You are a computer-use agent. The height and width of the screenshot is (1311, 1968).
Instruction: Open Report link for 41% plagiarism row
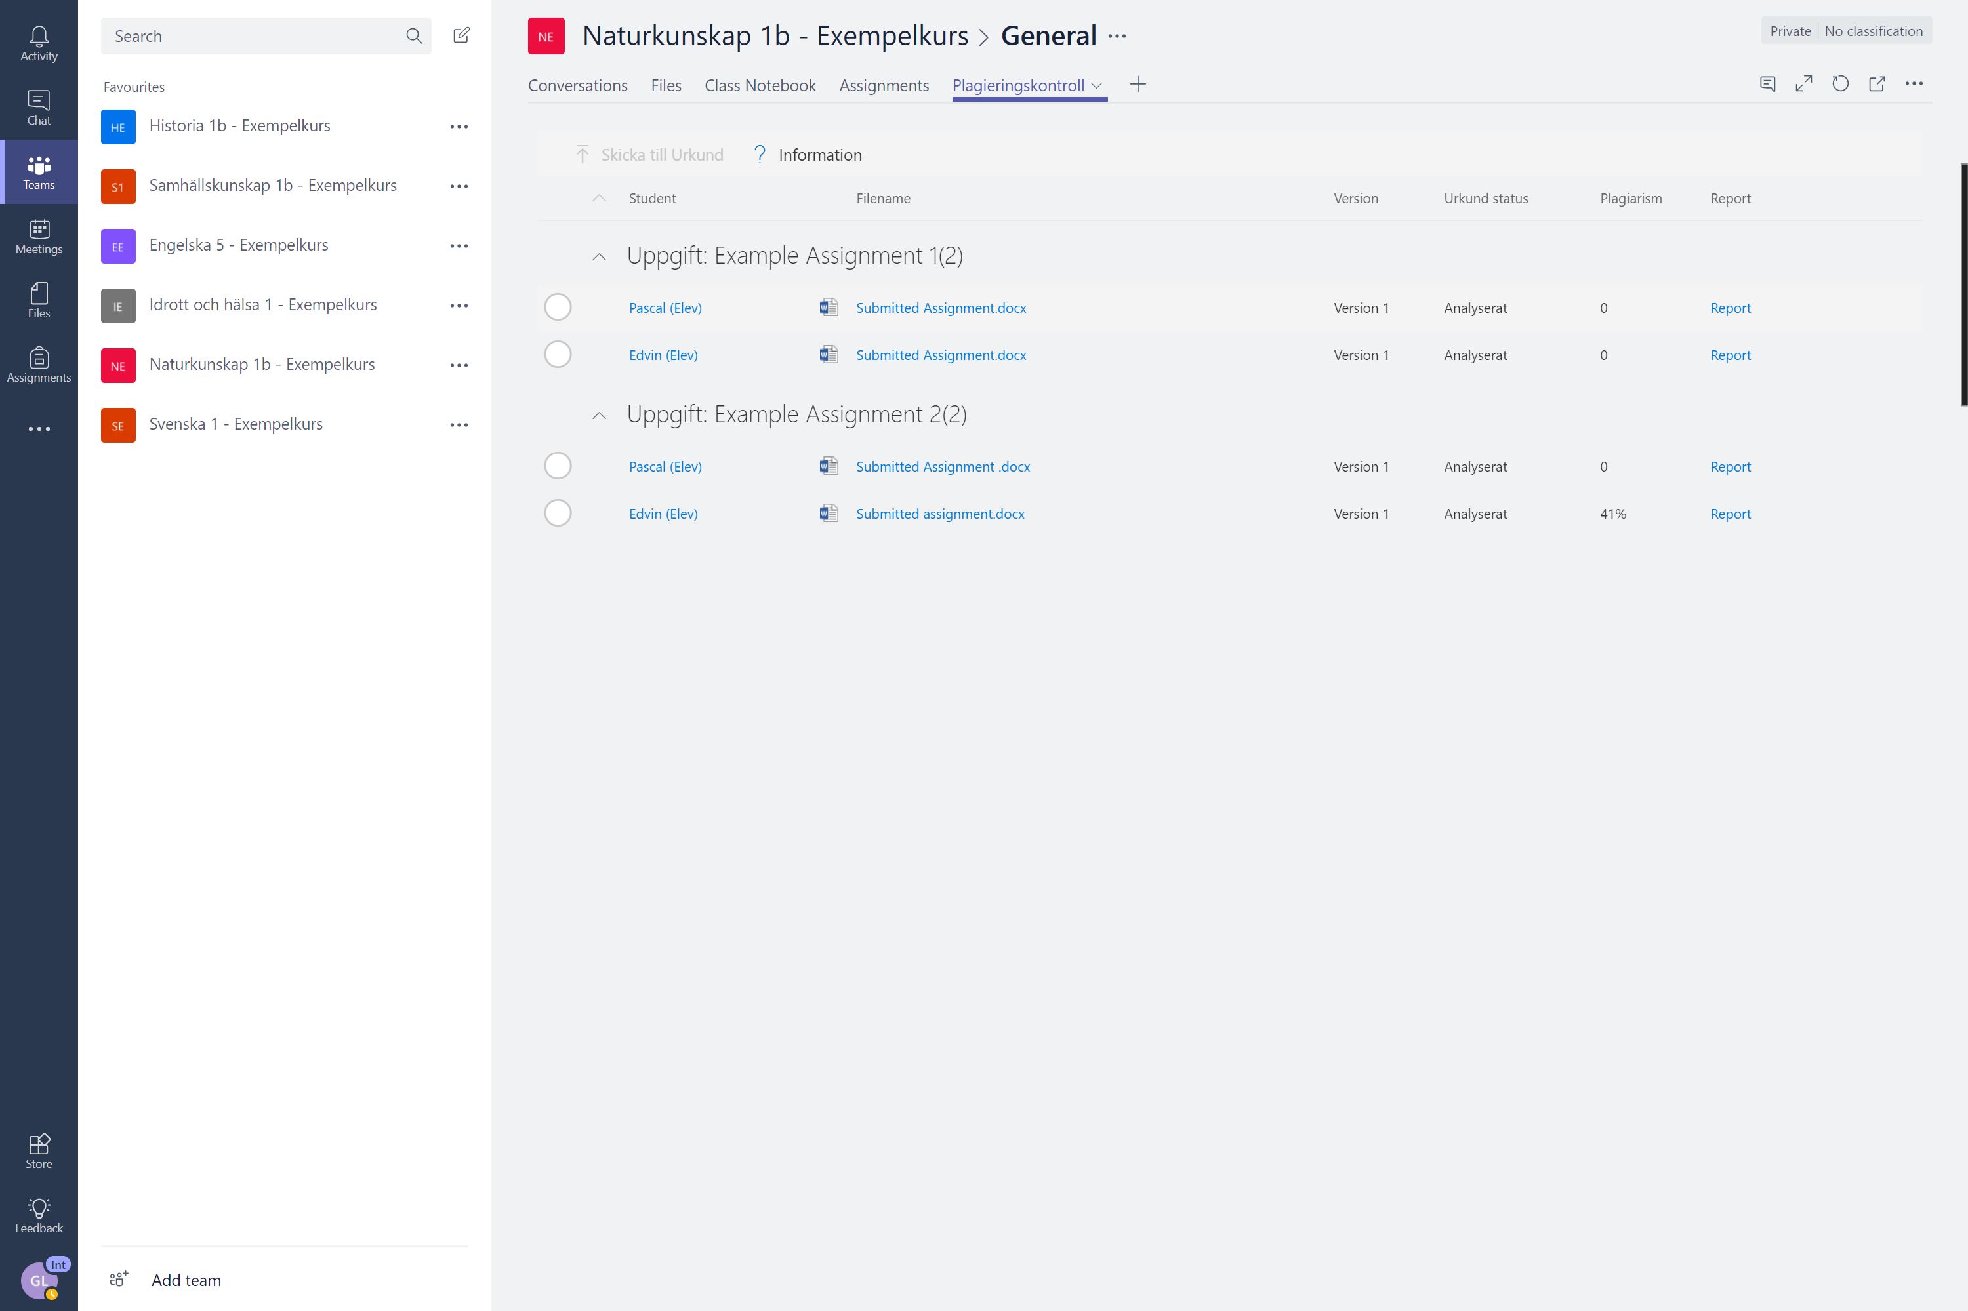click(x=1730, y=514)
